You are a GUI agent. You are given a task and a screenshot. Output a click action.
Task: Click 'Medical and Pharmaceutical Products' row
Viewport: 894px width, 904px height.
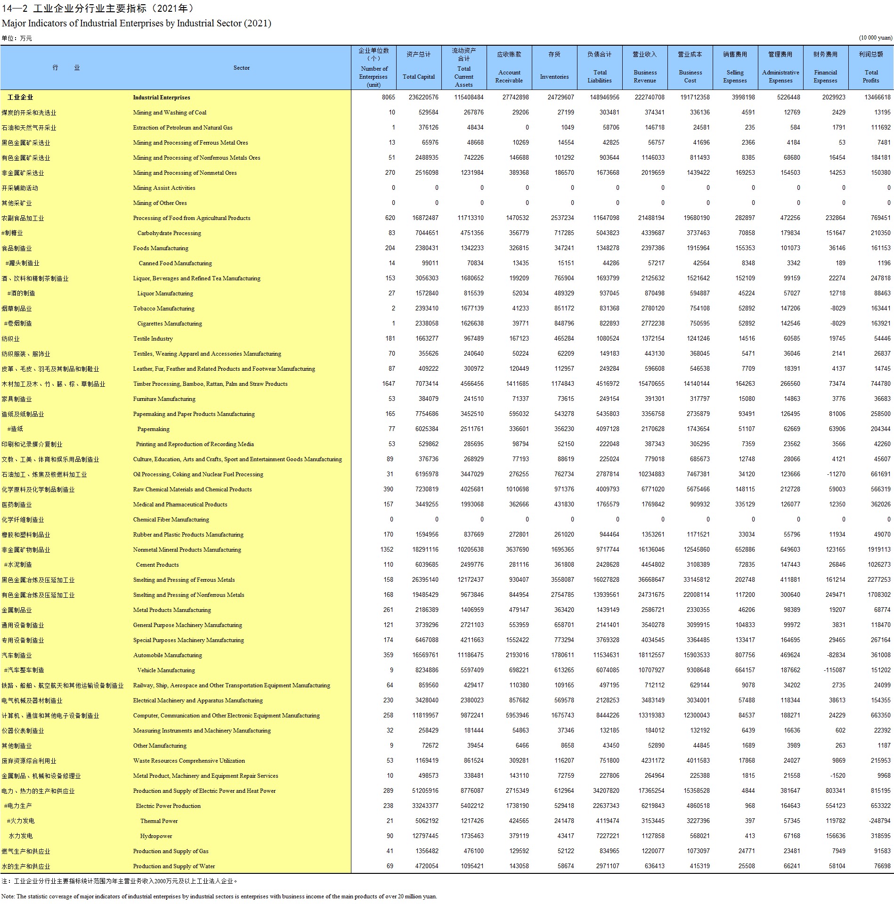[180, 505]
